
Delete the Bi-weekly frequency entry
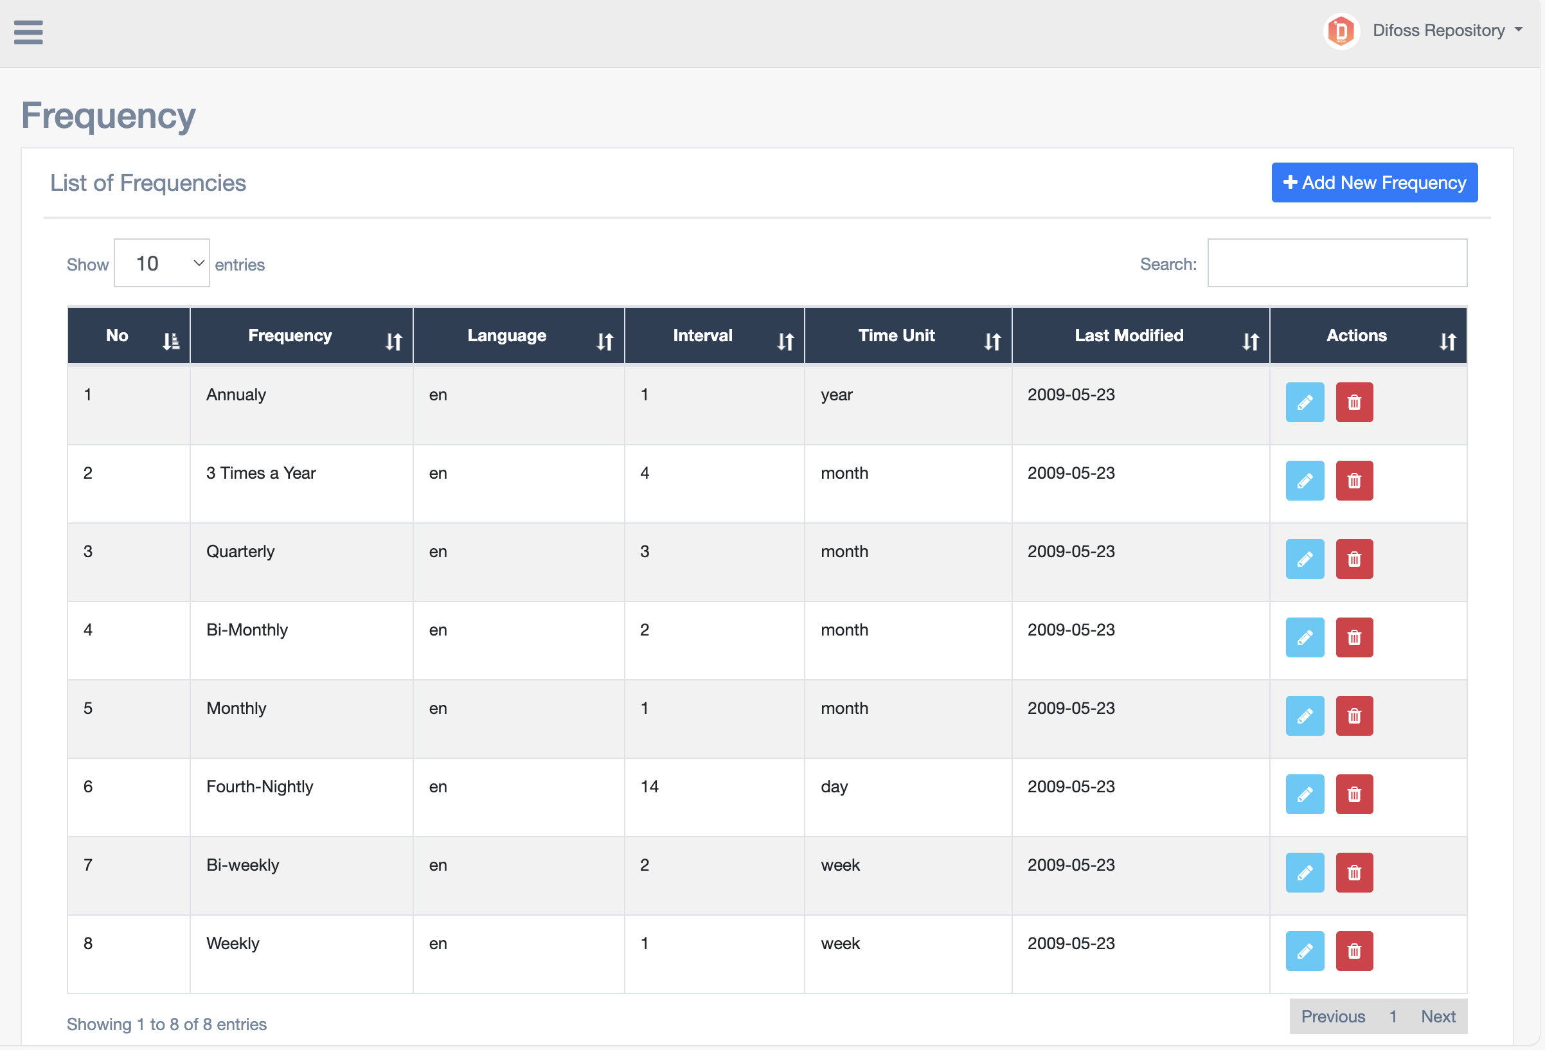tap(1353, 873)
